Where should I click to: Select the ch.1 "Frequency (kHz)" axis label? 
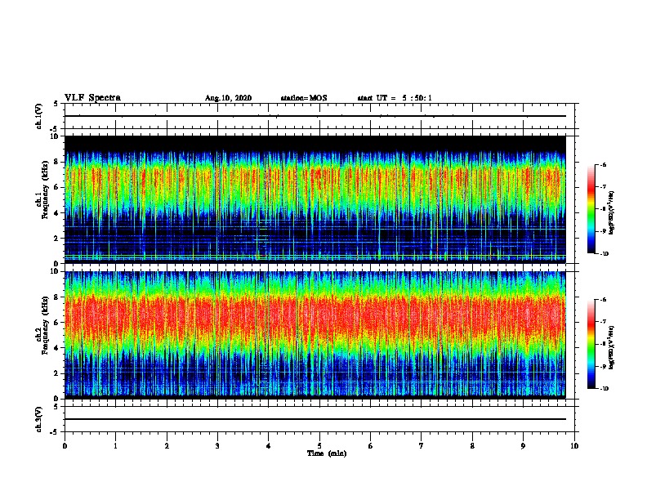tap(45, 190)
